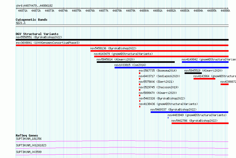The height and width of the screenshot is (158, 236).
Task: Select the blue nsv1033815 variant bar
Action: (x=171, y=68)
